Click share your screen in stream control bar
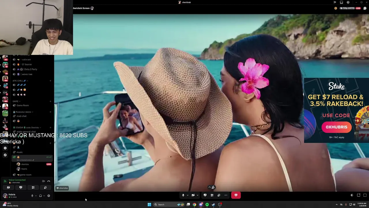This screenshot has height=208, width=369. (205, 195)
